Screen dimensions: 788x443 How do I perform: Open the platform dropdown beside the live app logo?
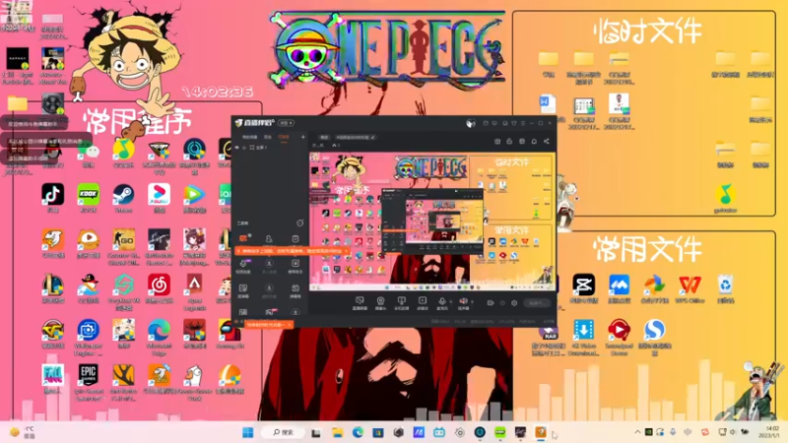tap(286, 123)
